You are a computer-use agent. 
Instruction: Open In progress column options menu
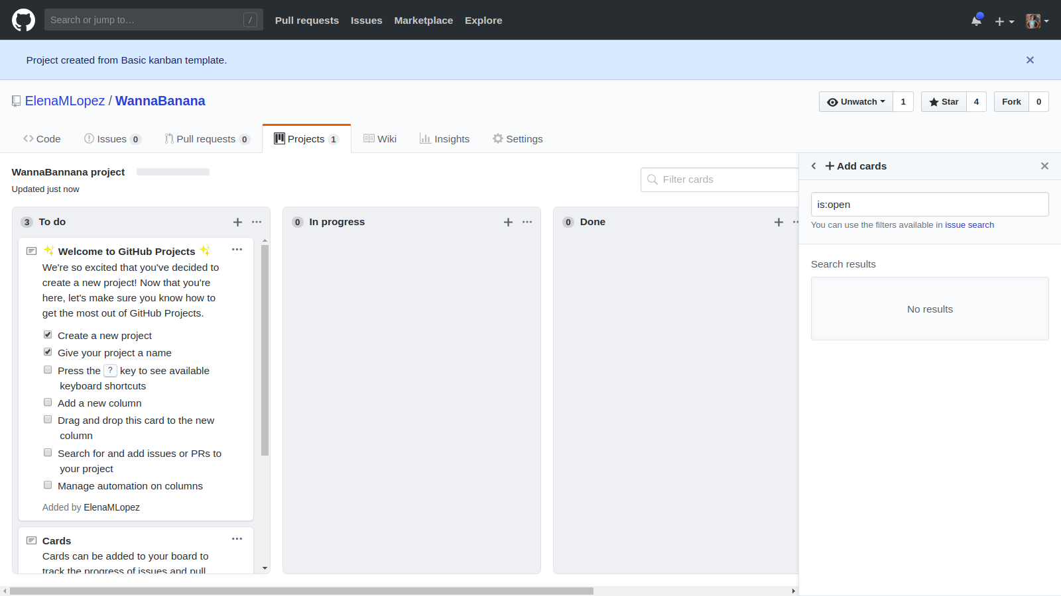click(527, 222)
